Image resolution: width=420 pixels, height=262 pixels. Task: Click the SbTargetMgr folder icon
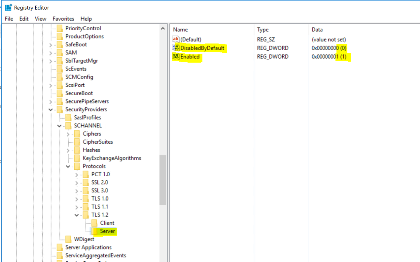(60, 61)
